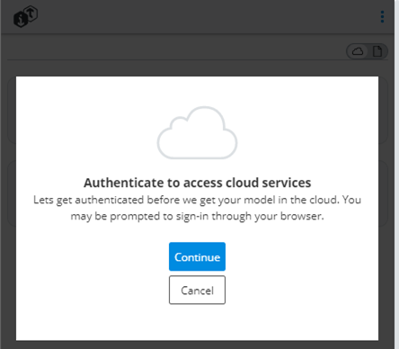
Task: Open the three-dot vertical options menu
Action: (382, 16)
